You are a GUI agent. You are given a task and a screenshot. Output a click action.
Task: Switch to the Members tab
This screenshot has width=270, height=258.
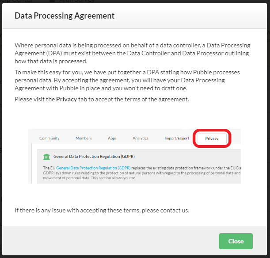click(x=84, y=138)
